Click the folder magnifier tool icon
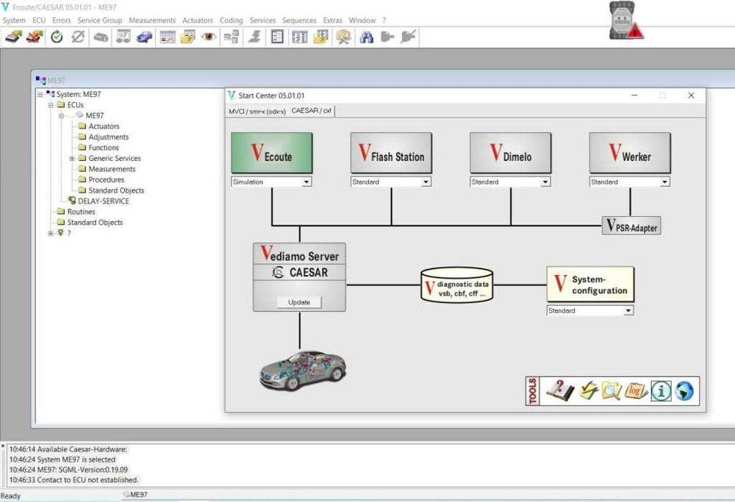735x502 pixels. click(612, 390)
